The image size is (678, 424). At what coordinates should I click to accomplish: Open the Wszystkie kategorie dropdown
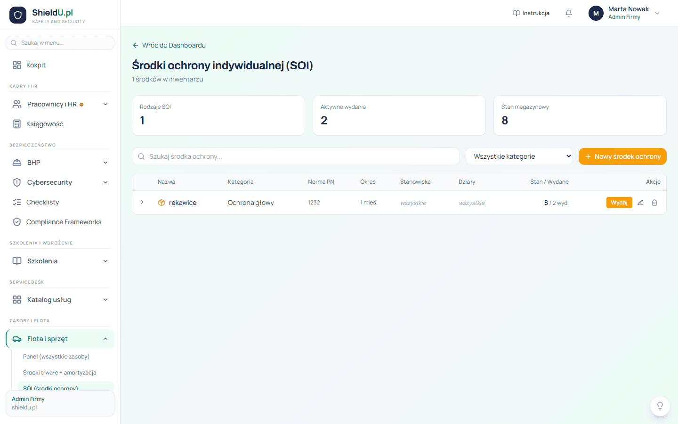tap(519, 156)
